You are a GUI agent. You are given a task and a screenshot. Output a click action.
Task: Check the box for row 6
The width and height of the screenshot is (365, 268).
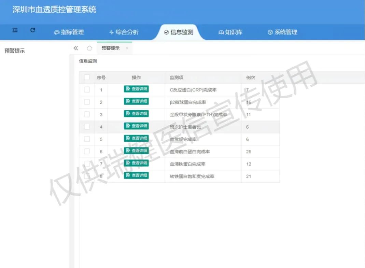pos(87,151)
